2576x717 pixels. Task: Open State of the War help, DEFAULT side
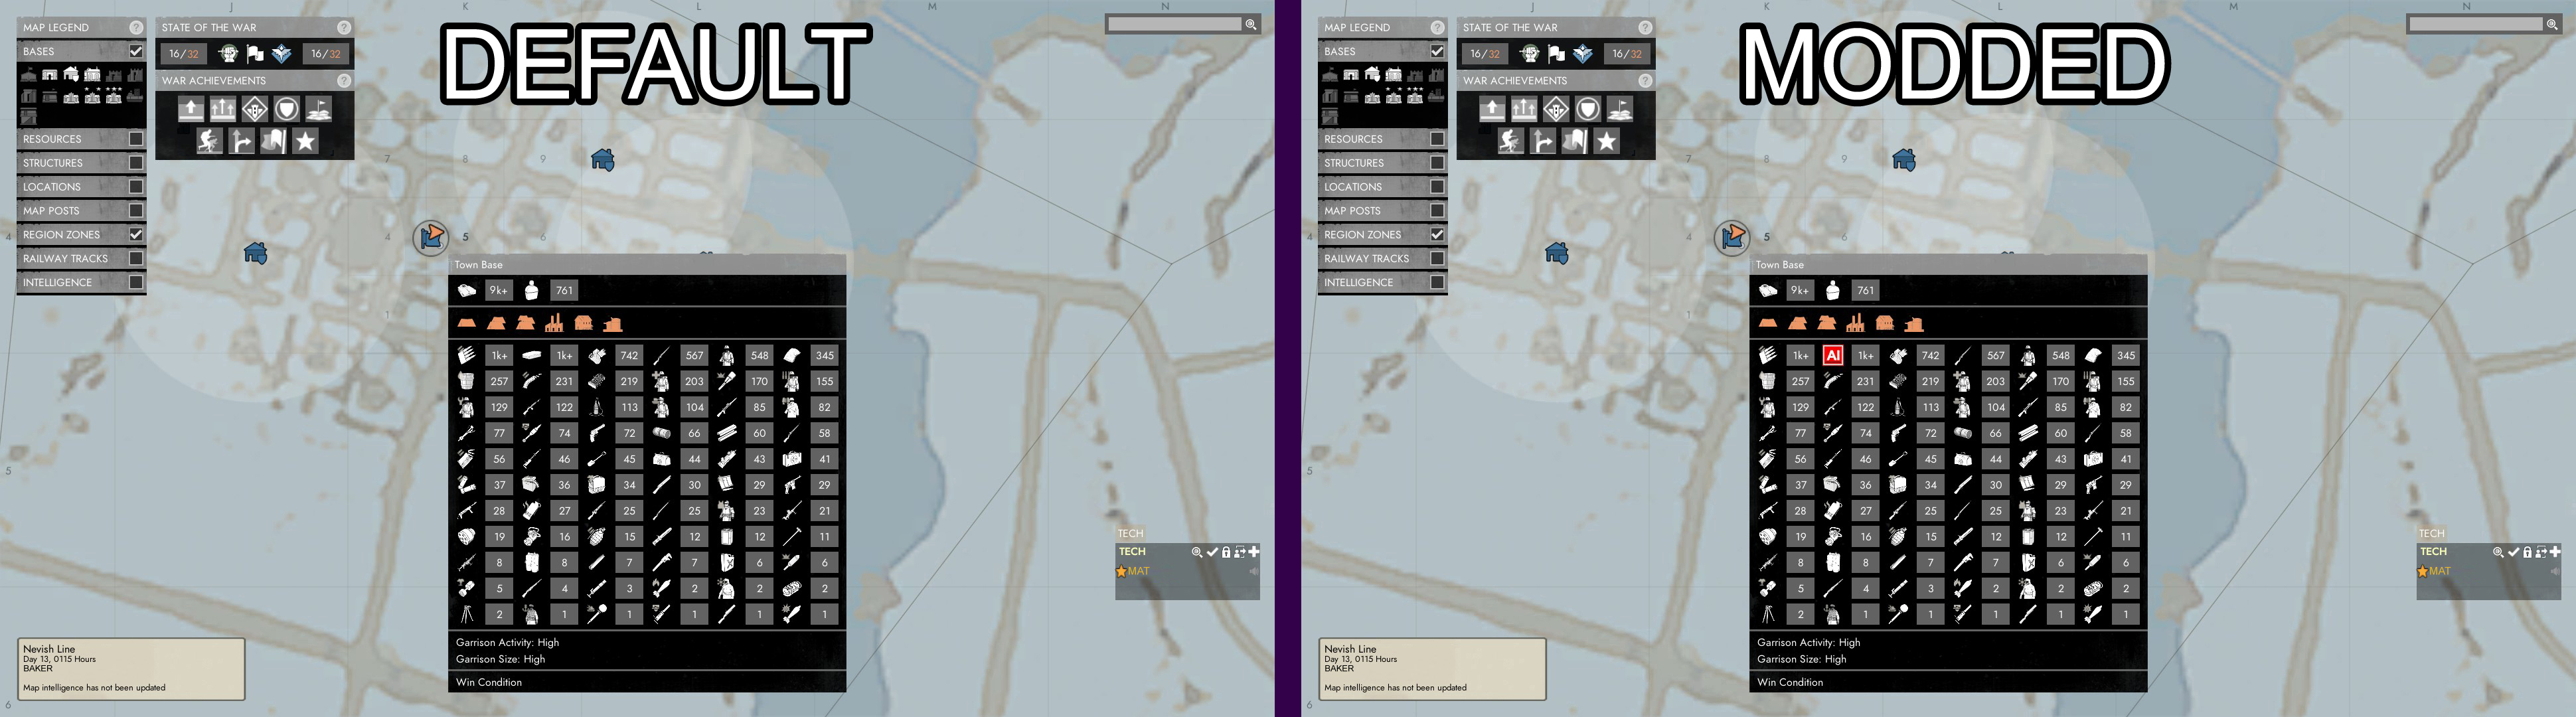pos(344,27)
